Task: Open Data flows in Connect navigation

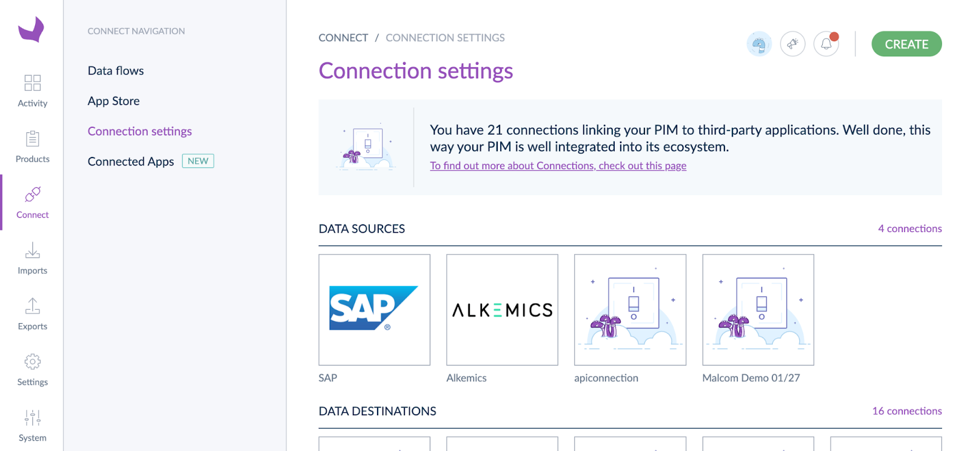Action: coord(116,71)
